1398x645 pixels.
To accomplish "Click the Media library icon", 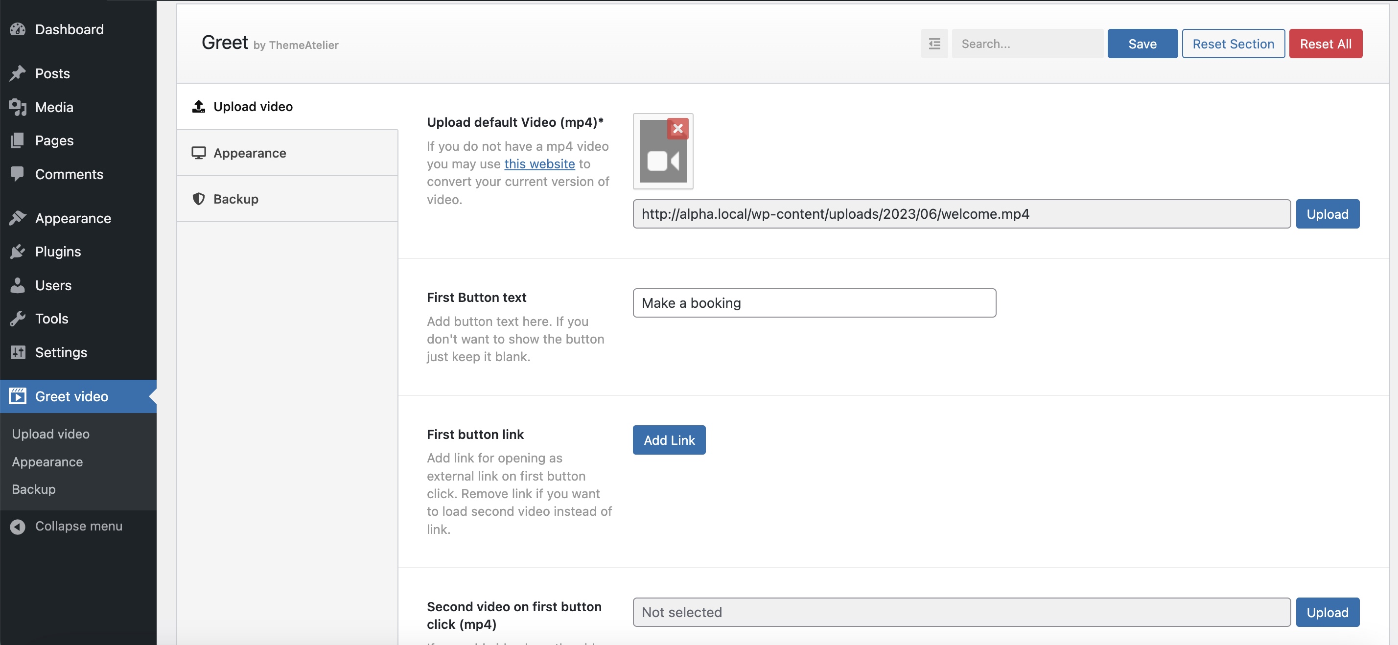I will tap(17, 107).
